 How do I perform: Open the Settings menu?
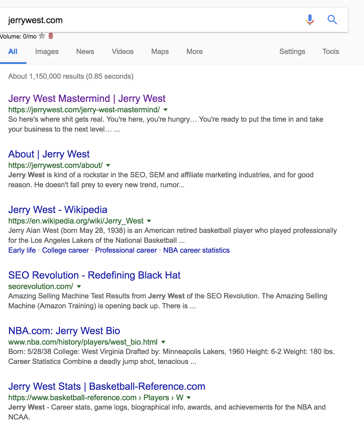[292, 51]
